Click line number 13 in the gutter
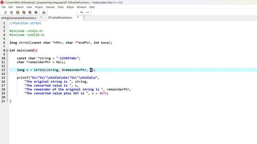This screenshot has width=257, height=144. (3, 70)
